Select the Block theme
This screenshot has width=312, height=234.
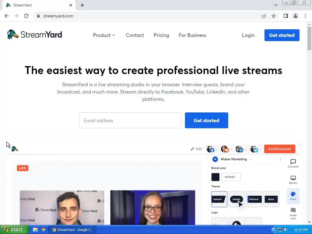pyautogui.click(x=271, y=199)
